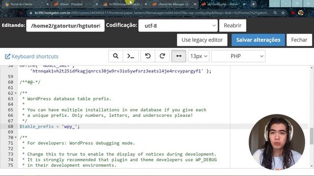Click the browser address bar URL
Viewport: 314px width, 176px height.
(151, 13)
